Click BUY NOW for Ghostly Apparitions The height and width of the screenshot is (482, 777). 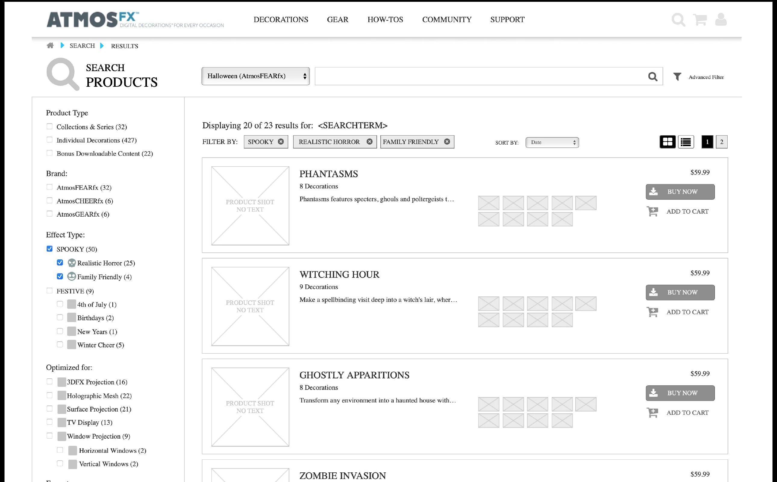tap(680, 393)
